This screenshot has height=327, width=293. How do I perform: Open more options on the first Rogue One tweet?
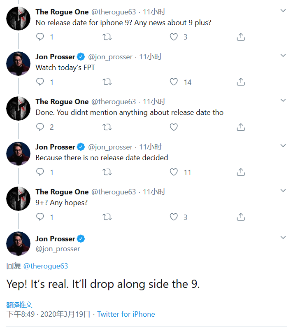pos(283,11)
